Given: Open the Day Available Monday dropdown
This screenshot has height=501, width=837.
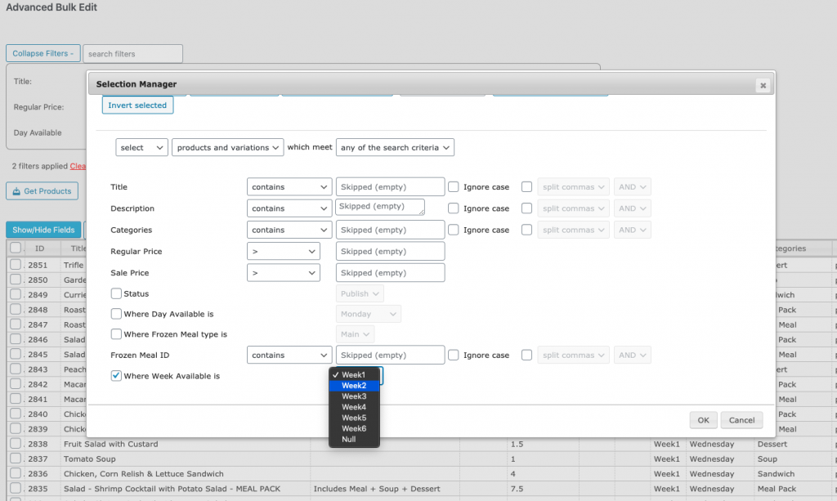Looking at the screenshot, I should click(x=369, y=314).
